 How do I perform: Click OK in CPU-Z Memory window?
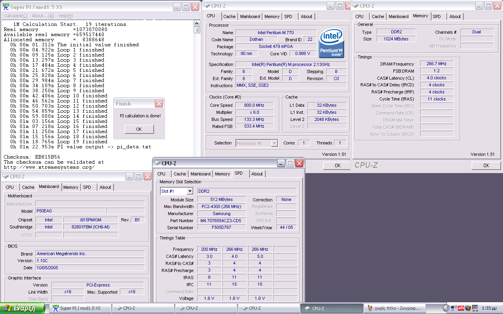point(486,166)
